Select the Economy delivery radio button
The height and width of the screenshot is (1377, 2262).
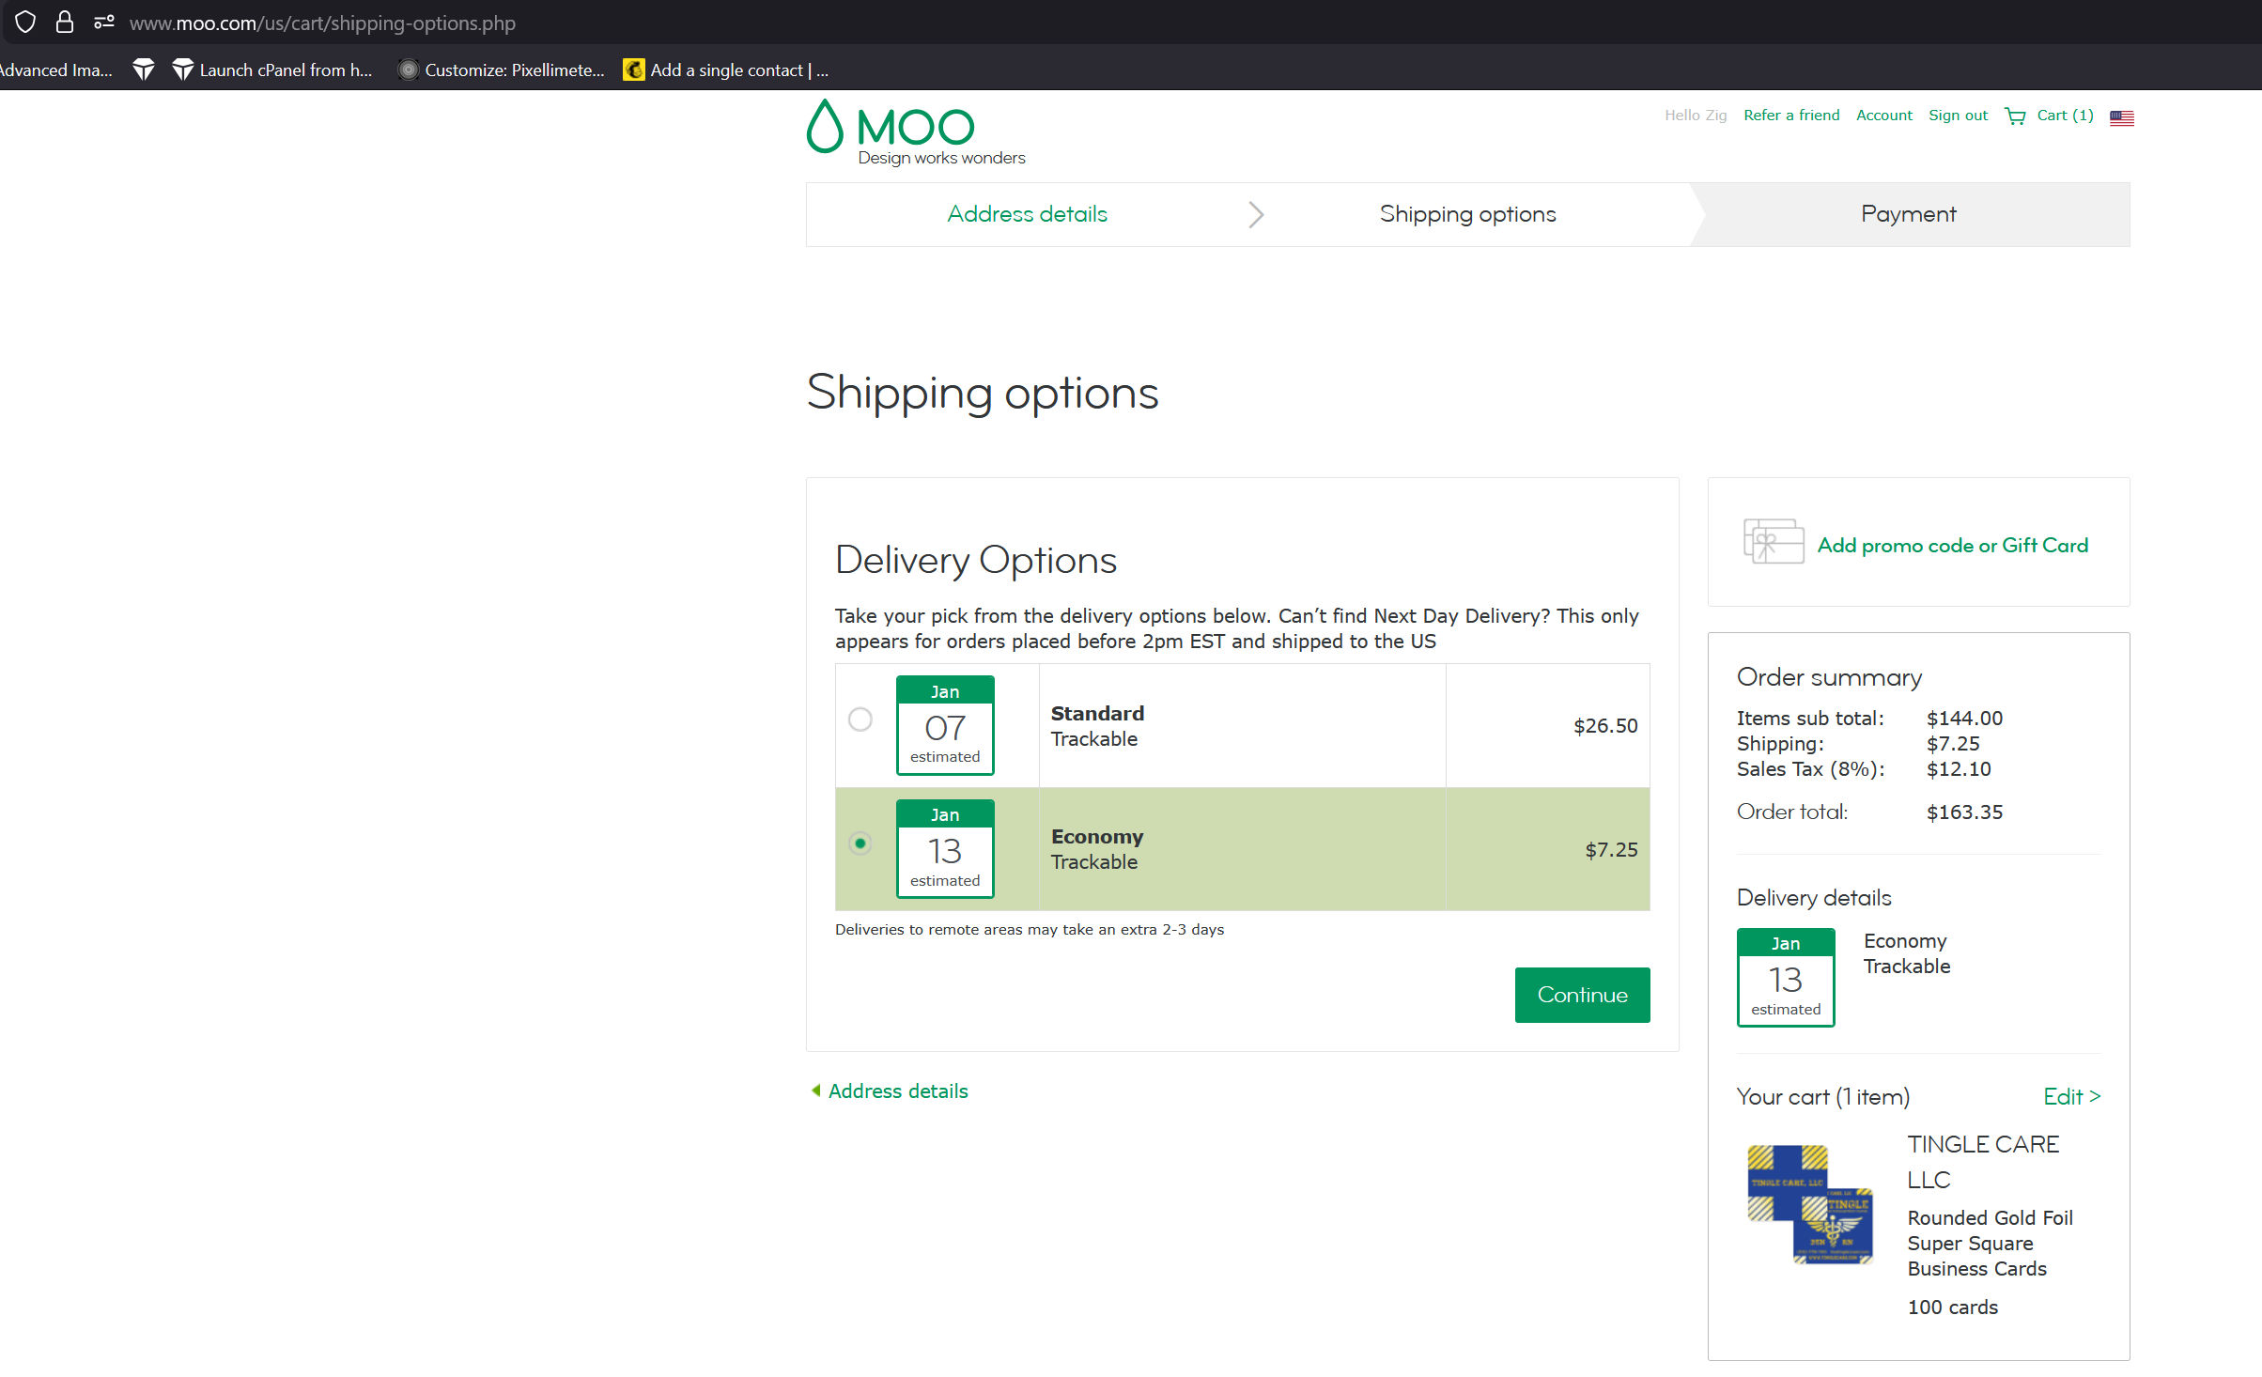coord(860,843)
